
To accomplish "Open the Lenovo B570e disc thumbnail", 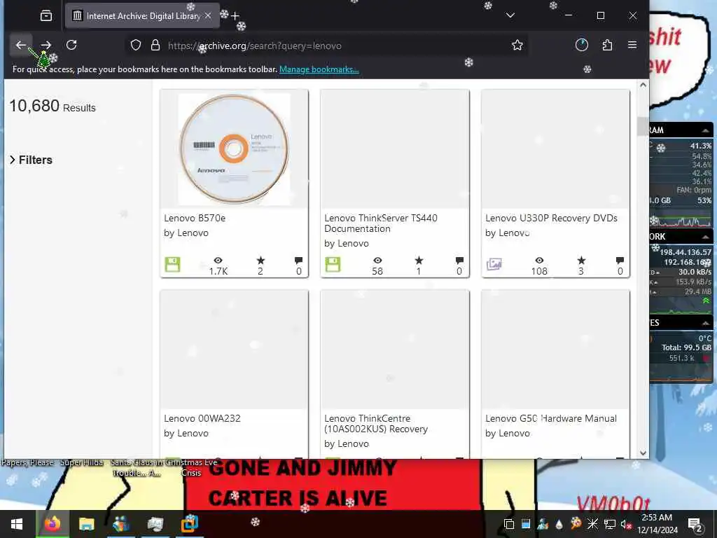I will coord(234,149).
